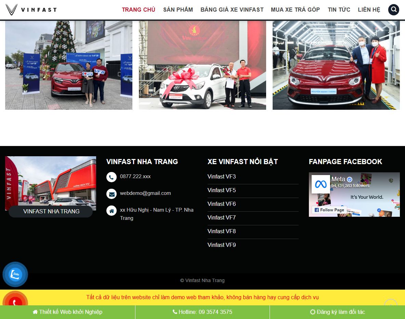Open the Vinfast VF9 footer link
The height and width of the screenshot is (319, 405).
coord(222,245)
